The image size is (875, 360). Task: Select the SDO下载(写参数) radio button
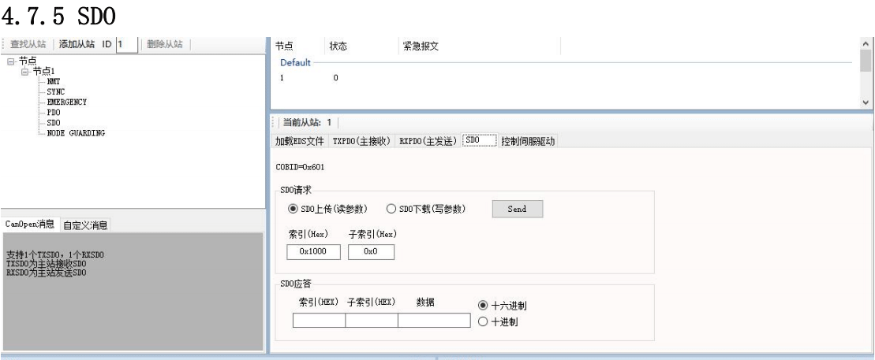tap(391, 209)
